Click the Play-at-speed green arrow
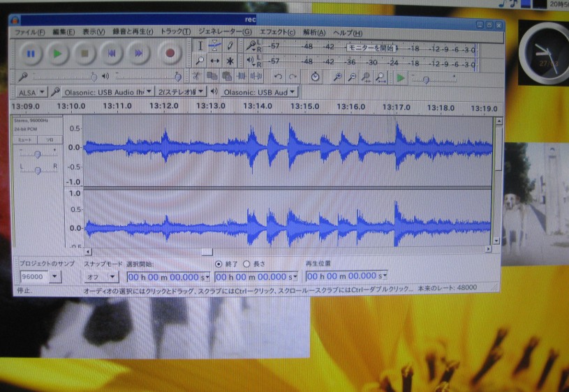569x392 pixels. click(x=401, y=78)
